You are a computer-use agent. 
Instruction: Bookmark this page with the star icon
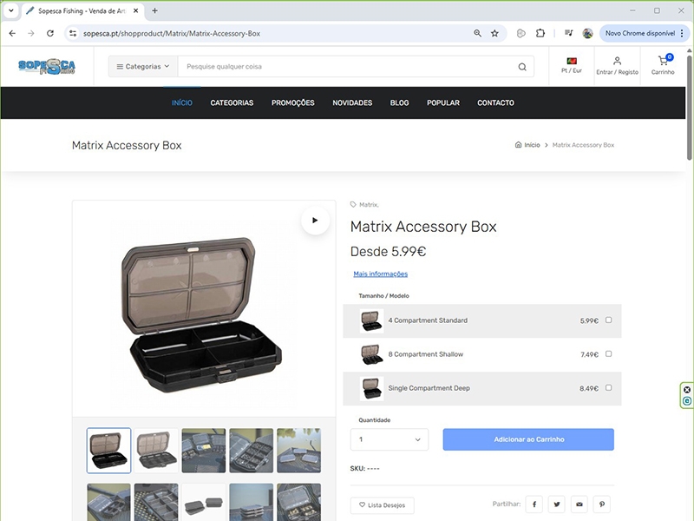(x=494, y=33)
